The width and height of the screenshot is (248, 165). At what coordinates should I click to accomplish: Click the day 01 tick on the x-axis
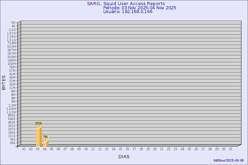tap(24, 149)
